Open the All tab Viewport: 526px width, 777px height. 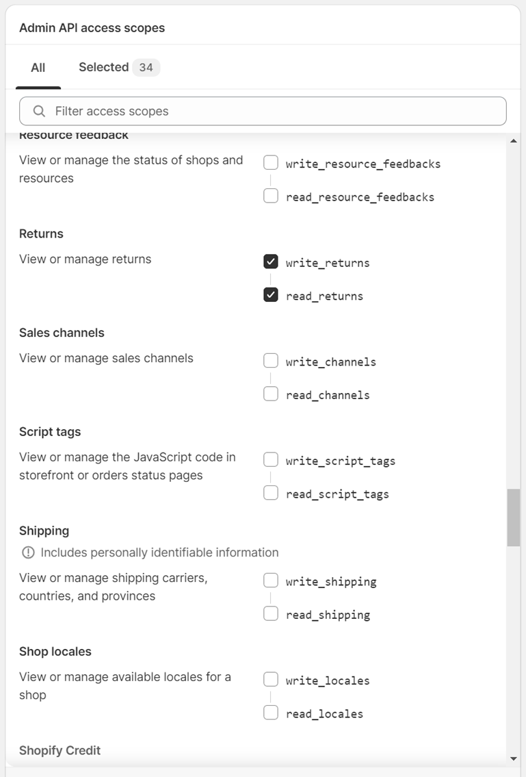click(x=38, y=67)
